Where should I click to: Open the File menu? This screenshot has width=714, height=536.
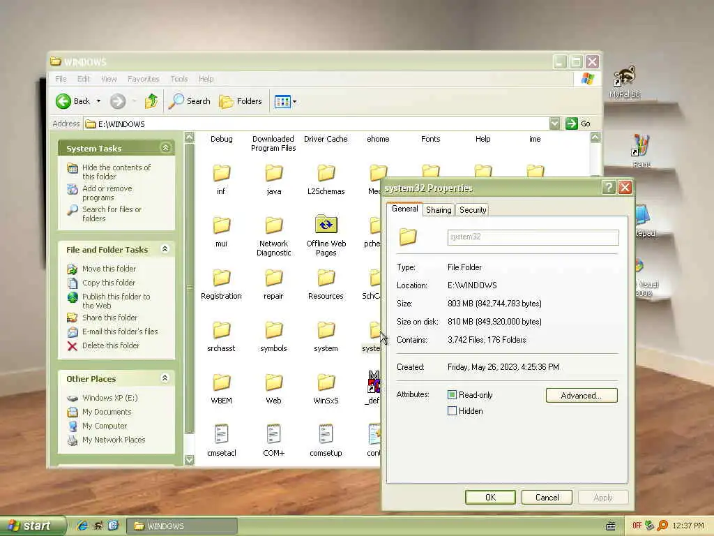pyautogui.click(x=61, y=79)
